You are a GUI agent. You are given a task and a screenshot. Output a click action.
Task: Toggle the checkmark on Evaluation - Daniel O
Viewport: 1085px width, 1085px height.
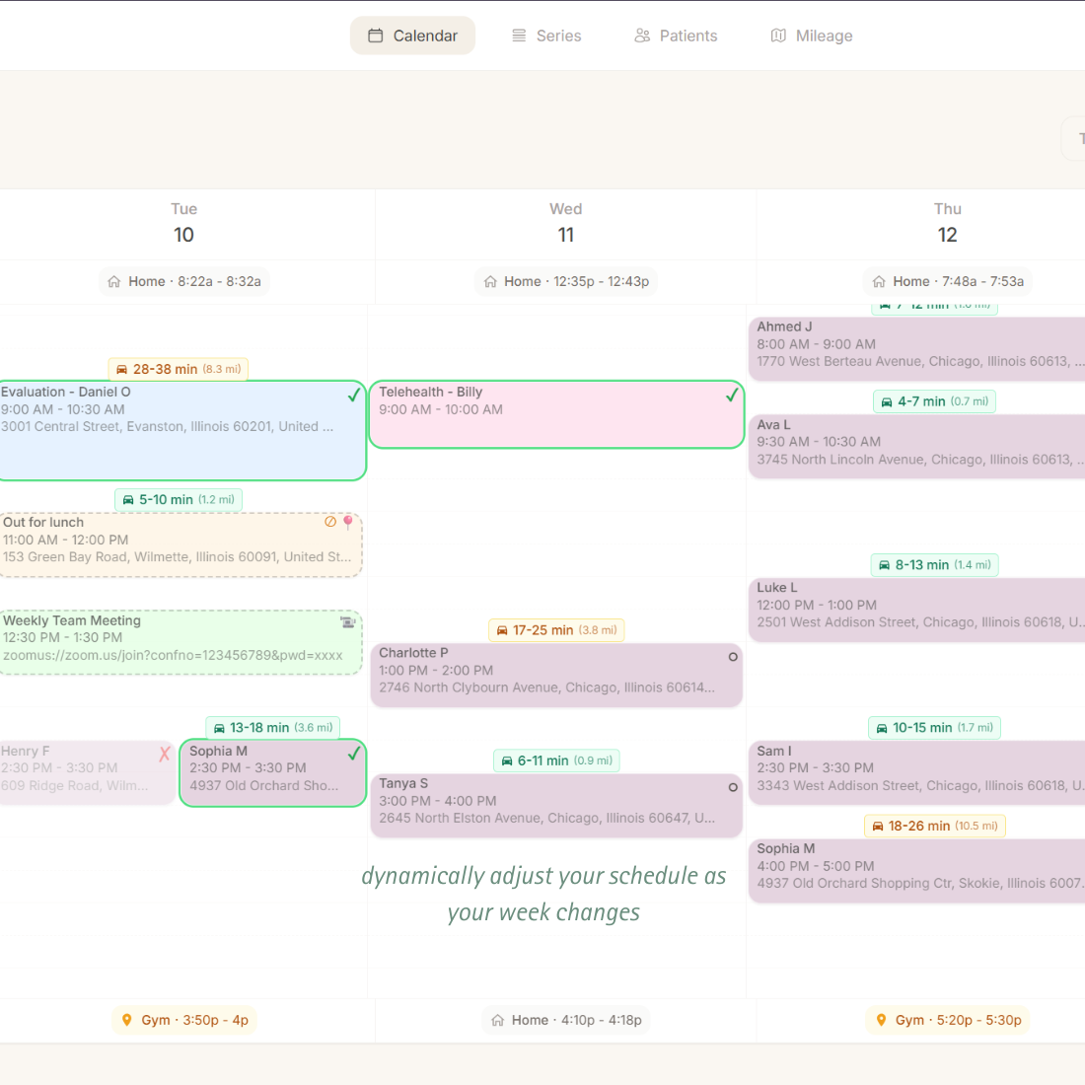pyautogui.click(x=352, y=394)
